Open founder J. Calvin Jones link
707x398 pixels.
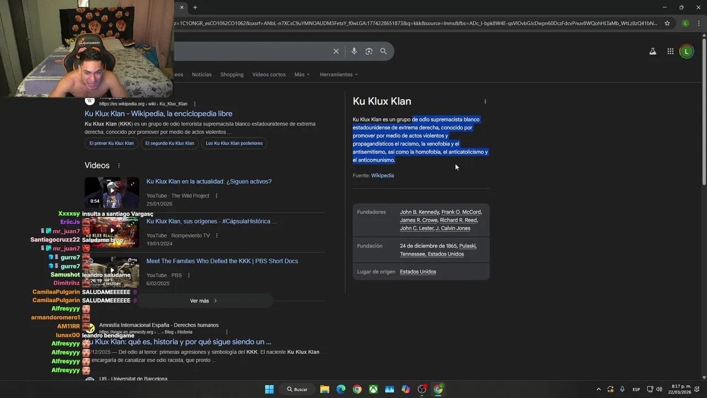(453, 228)
